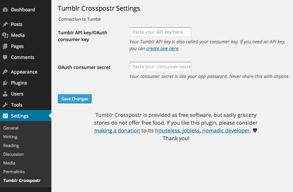Open the 'making a donation' link
The image size is (293, 192).
(117, 130)
